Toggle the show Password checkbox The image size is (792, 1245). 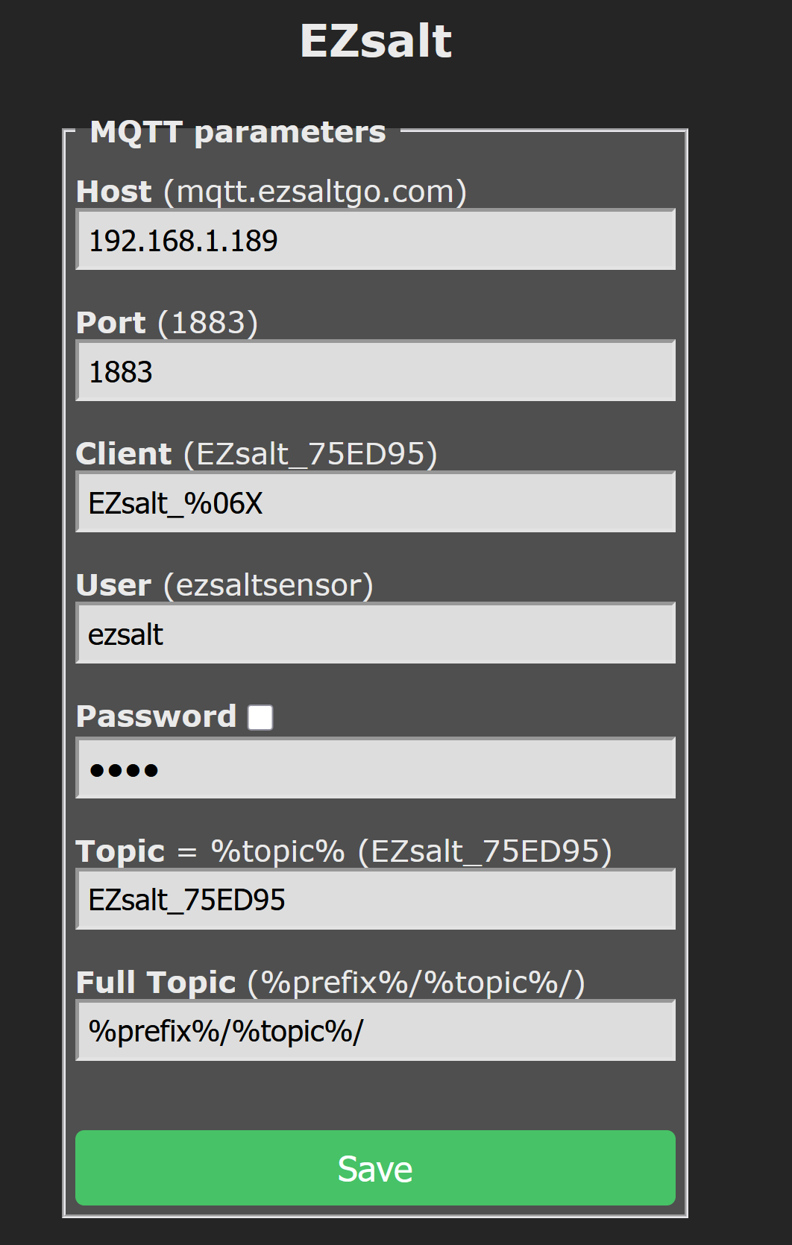[x=260, y=717]
